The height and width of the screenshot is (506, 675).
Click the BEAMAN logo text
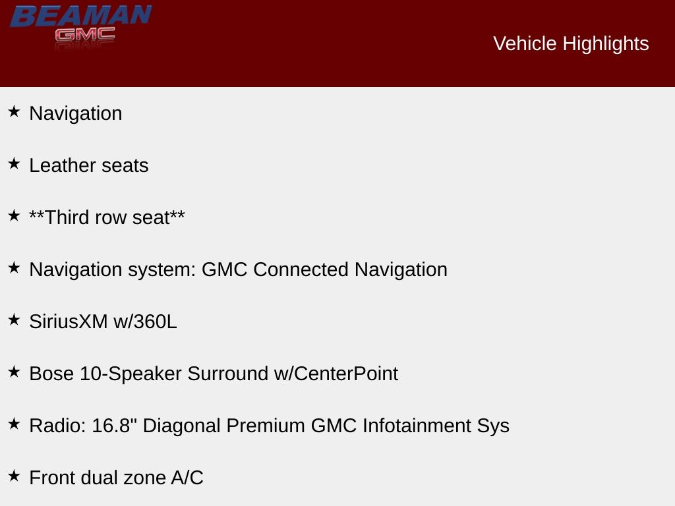[x=80, y=16]
